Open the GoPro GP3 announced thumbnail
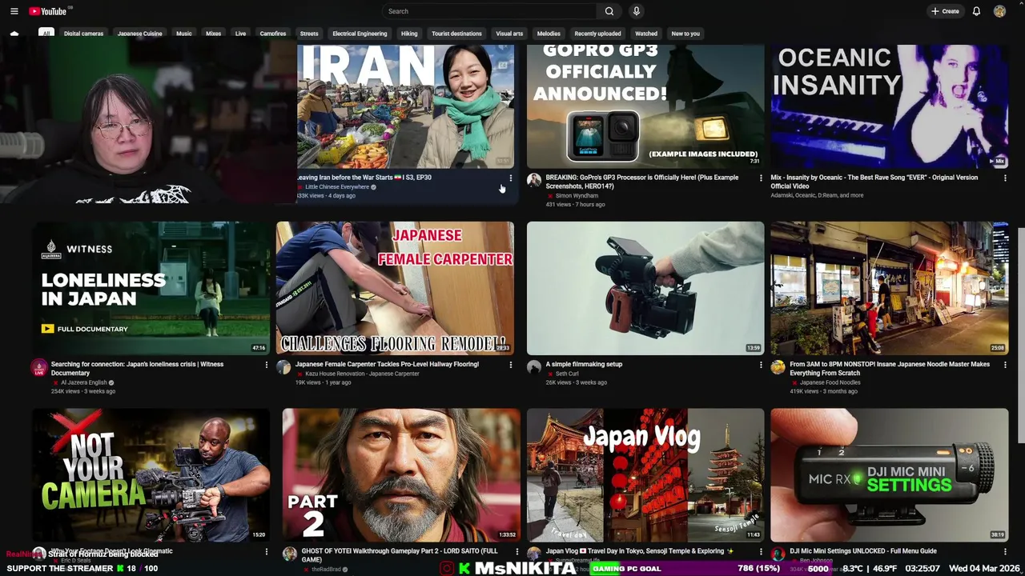Viewport: 1025px width, 576px height. click(645, 106)
